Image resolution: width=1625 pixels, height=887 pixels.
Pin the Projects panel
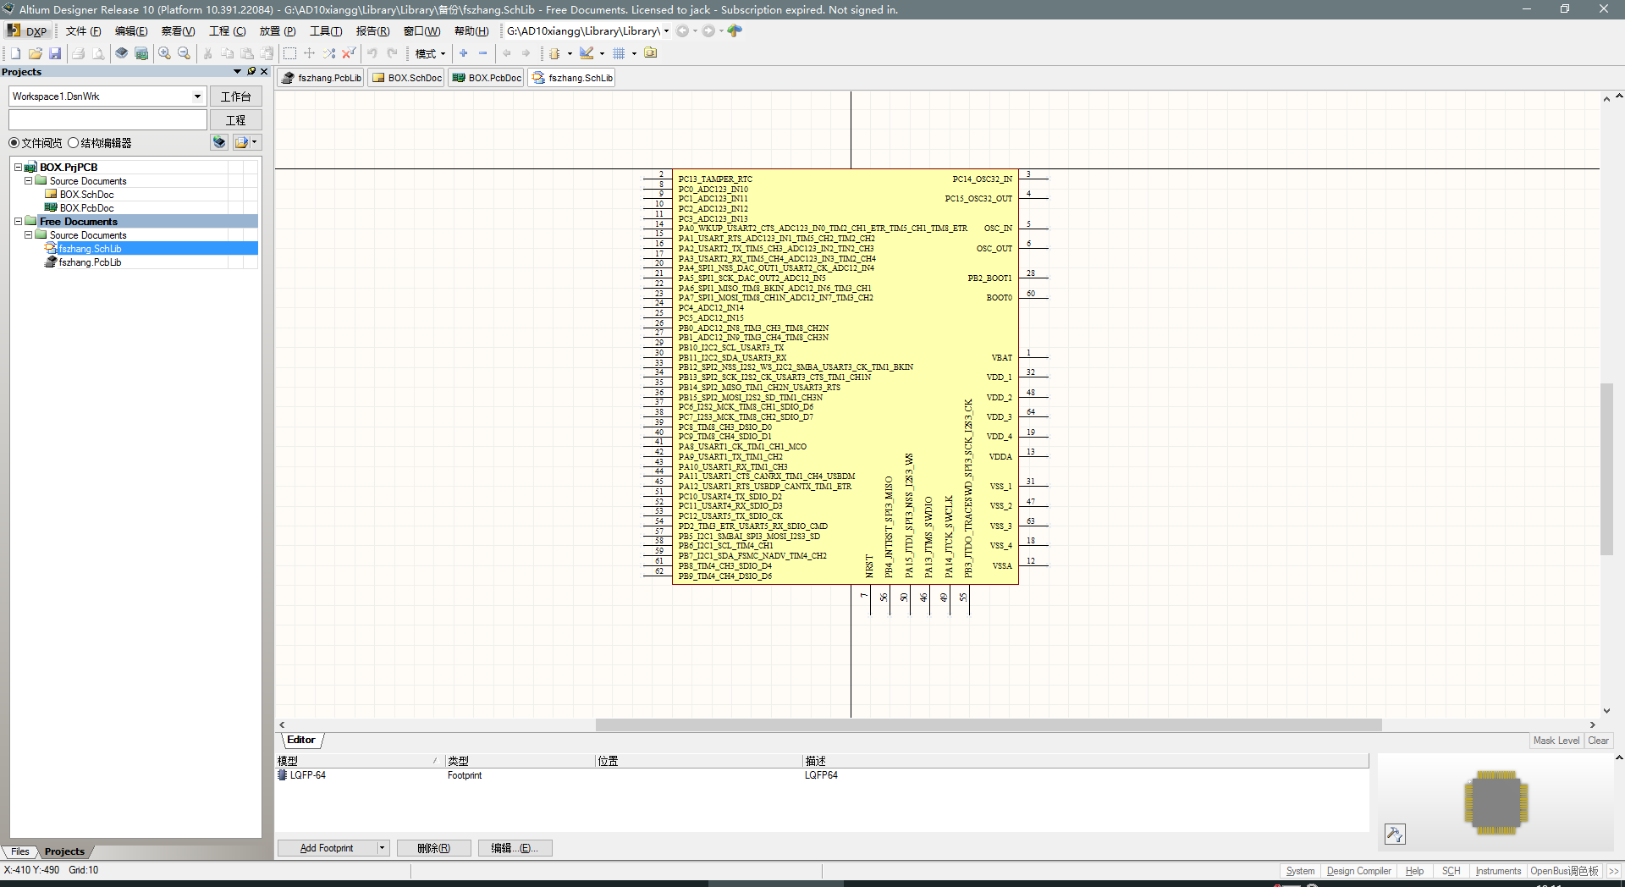tap(251, 72)
